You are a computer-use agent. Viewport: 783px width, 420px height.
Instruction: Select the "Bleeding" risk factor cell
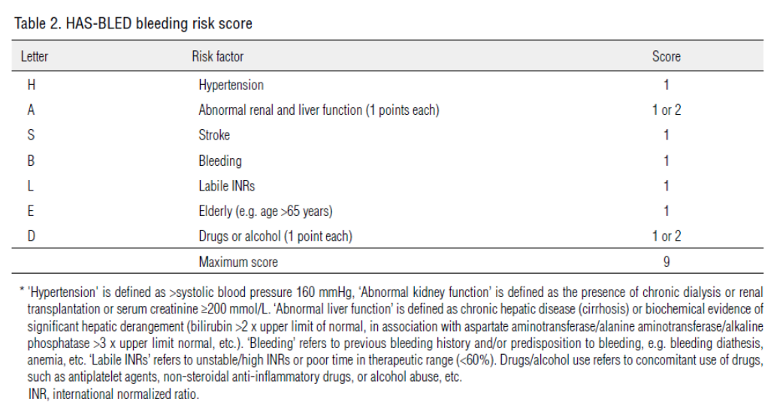point(220,161)
